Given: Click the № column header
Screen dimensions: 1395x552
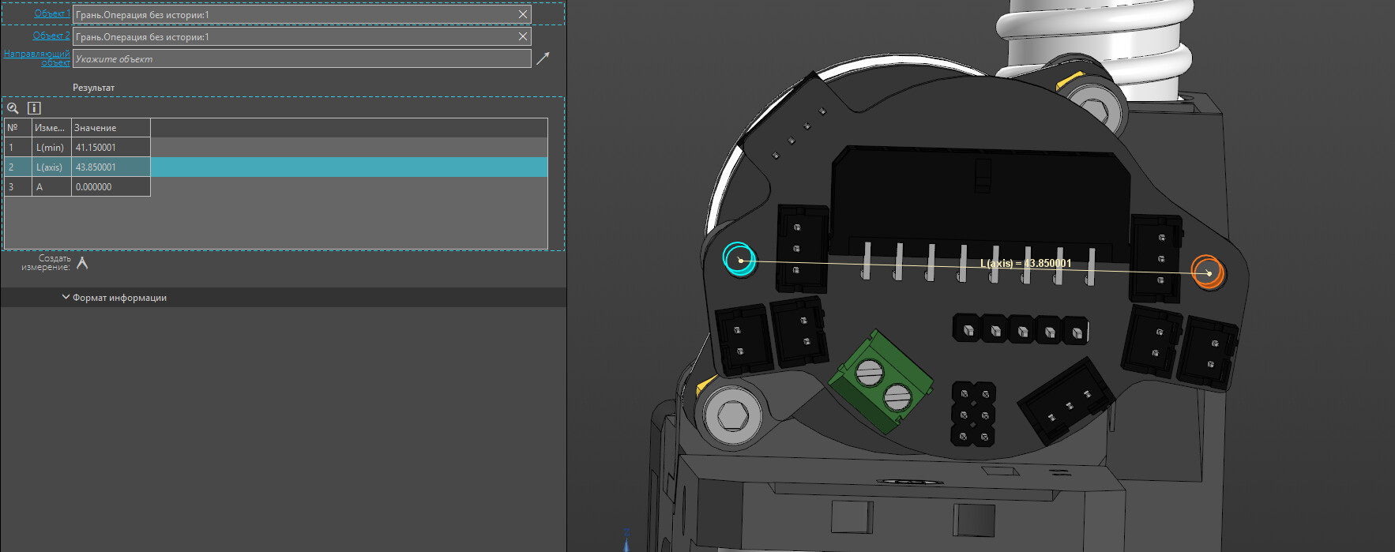Looking at the screenshot, I should [17, 128].
